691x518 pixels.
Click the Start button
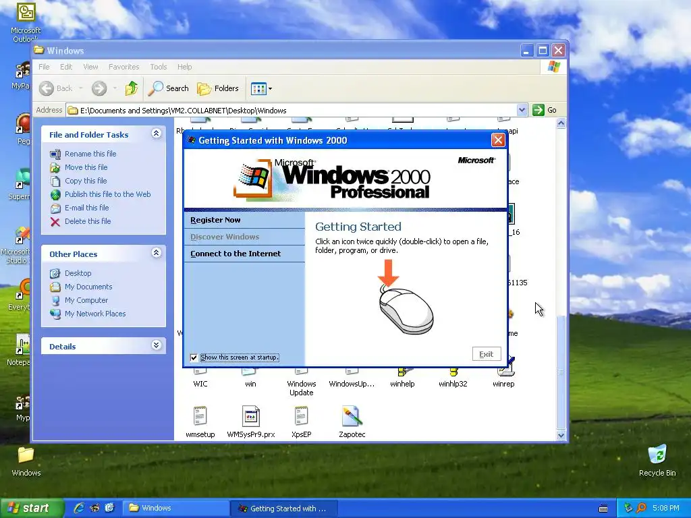(x=32, y=509)
